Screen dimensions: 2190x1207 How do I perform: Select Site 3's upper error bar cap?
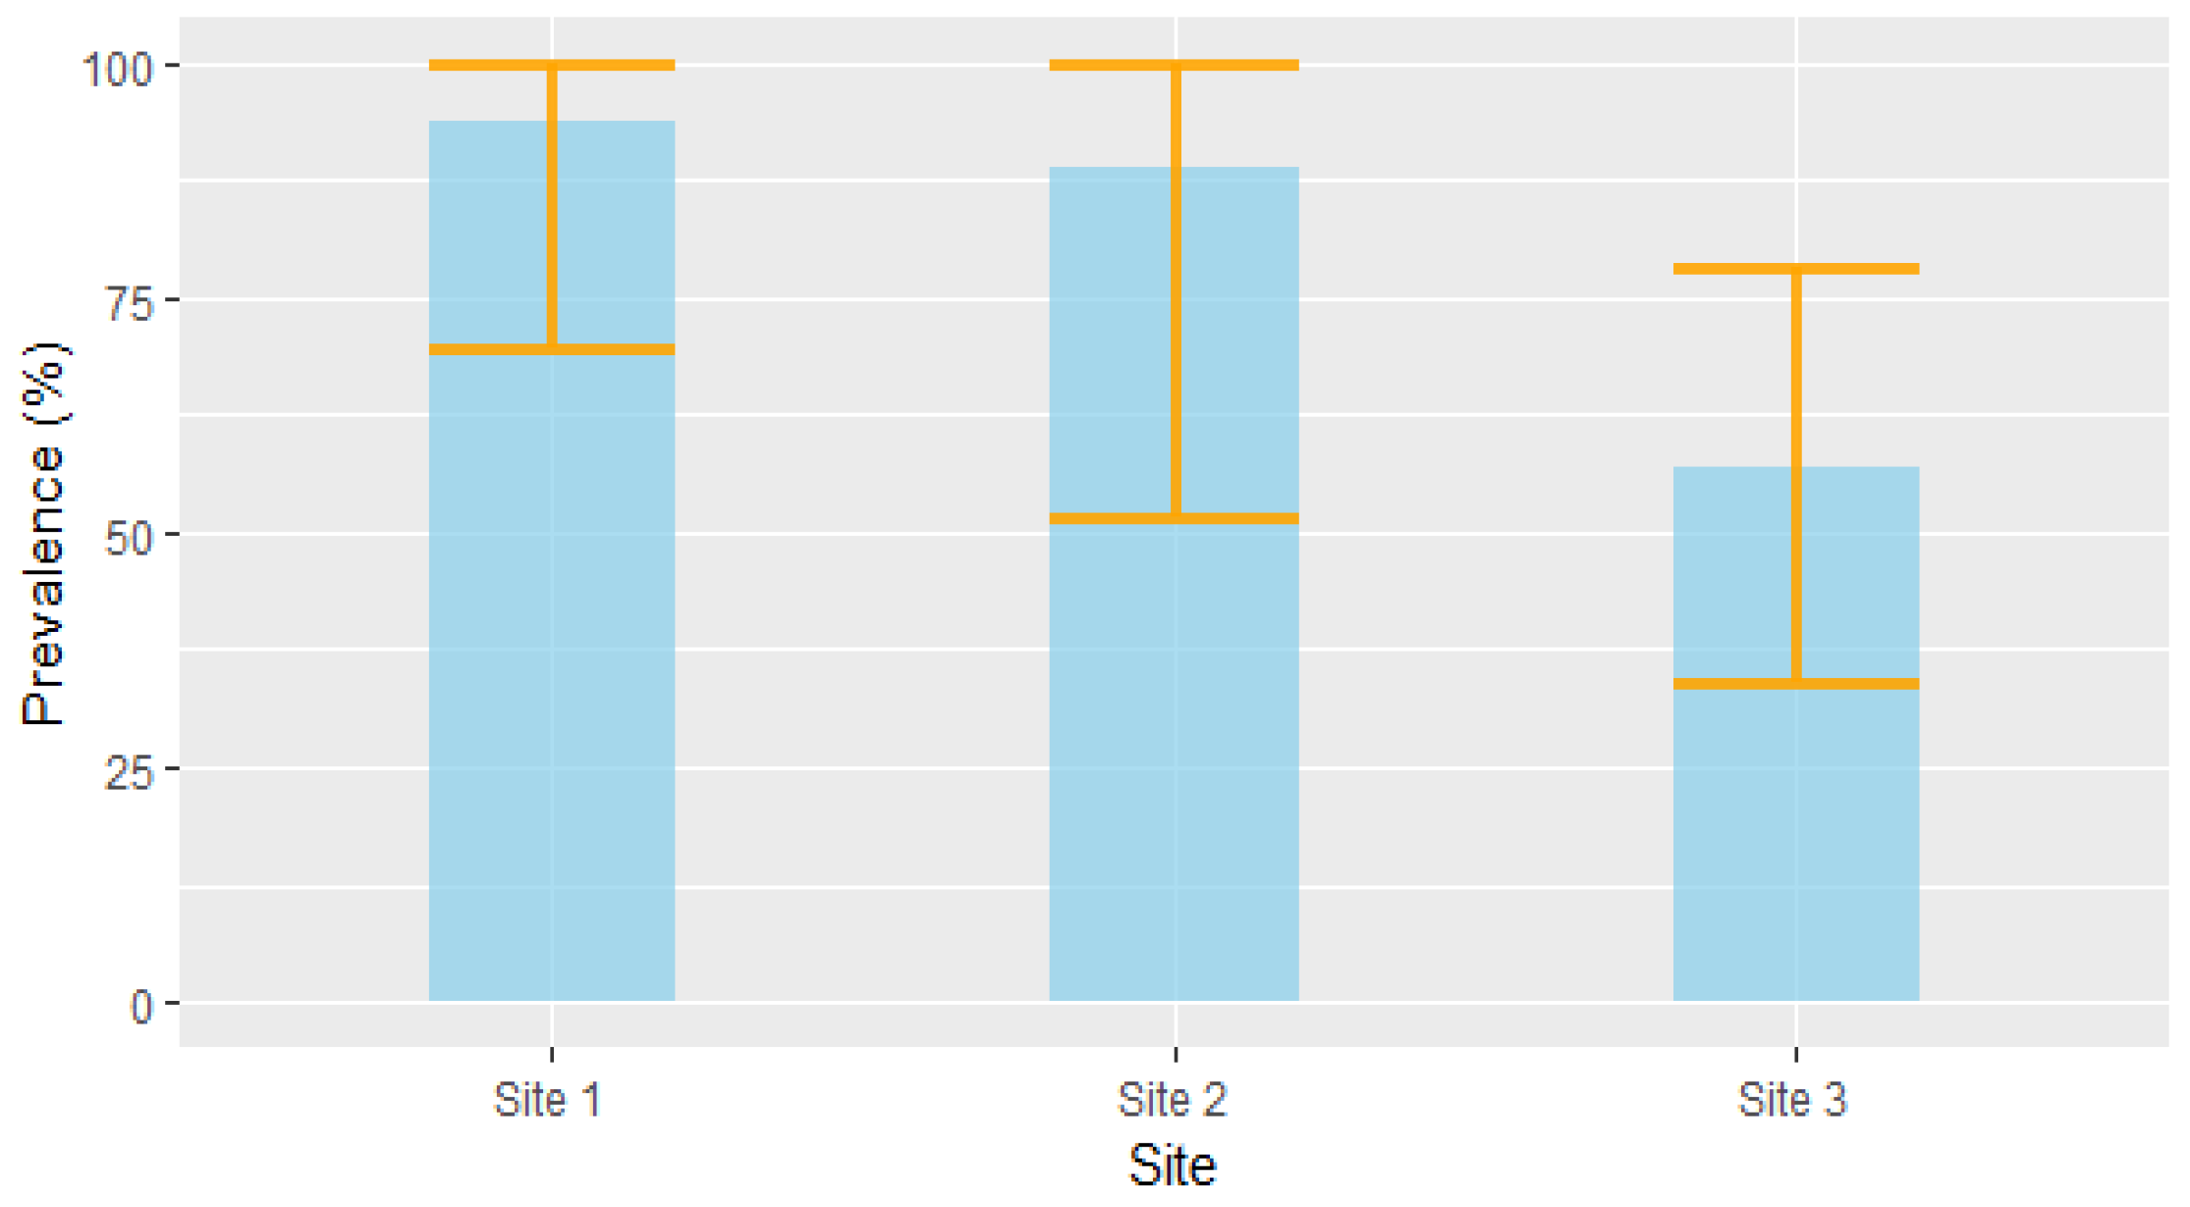tap(1795, 269)
